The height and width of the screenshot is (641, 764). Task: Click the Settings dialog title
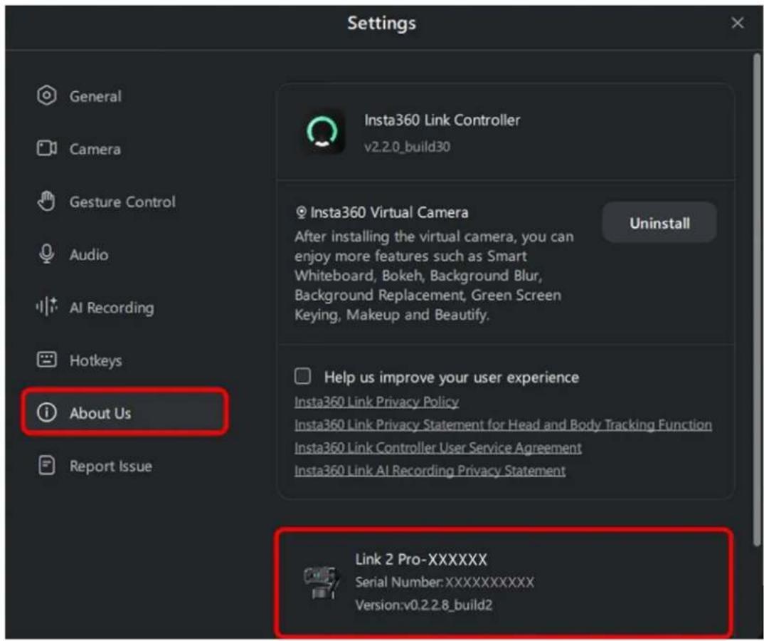381,23
